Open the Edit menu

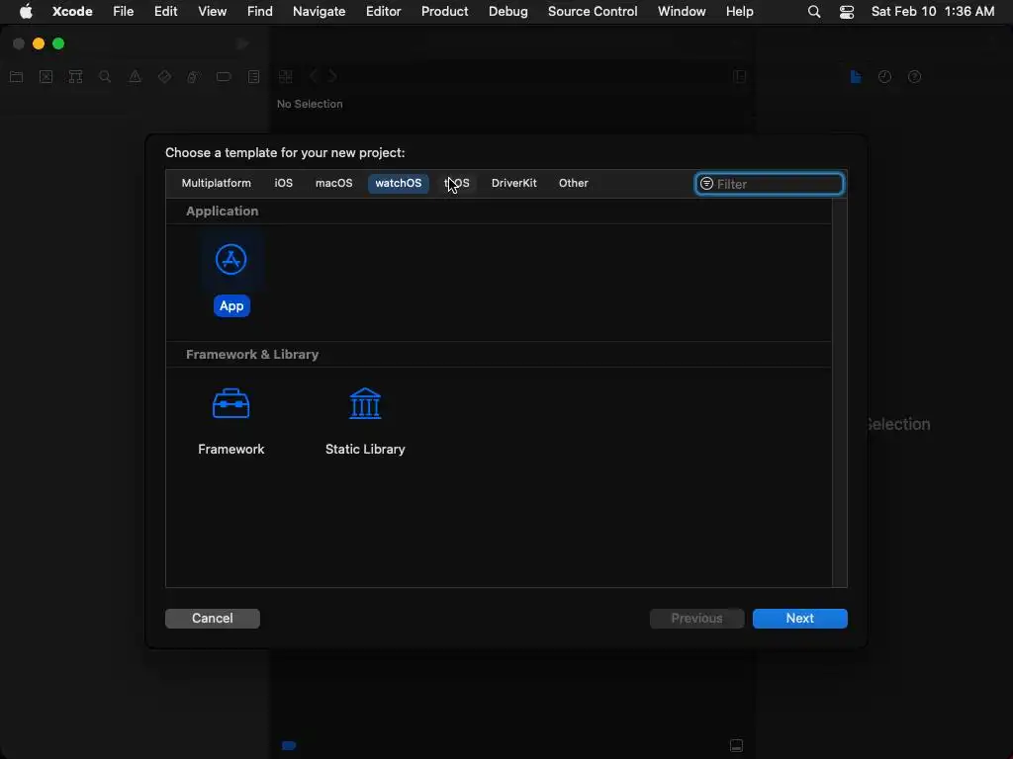pos(165,12)
